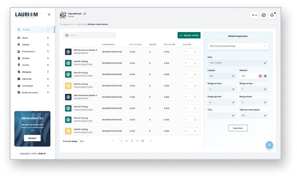The height and width of the screenshot is (178, 297).
Task: Click the Banques icon in sidebar
Action: pyautogui.click(x=19, y=72)
